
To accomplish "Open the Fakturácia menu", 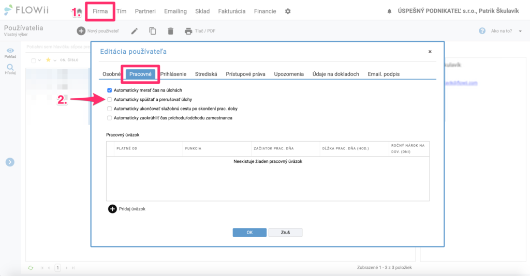I will click(x=232, y=11).
